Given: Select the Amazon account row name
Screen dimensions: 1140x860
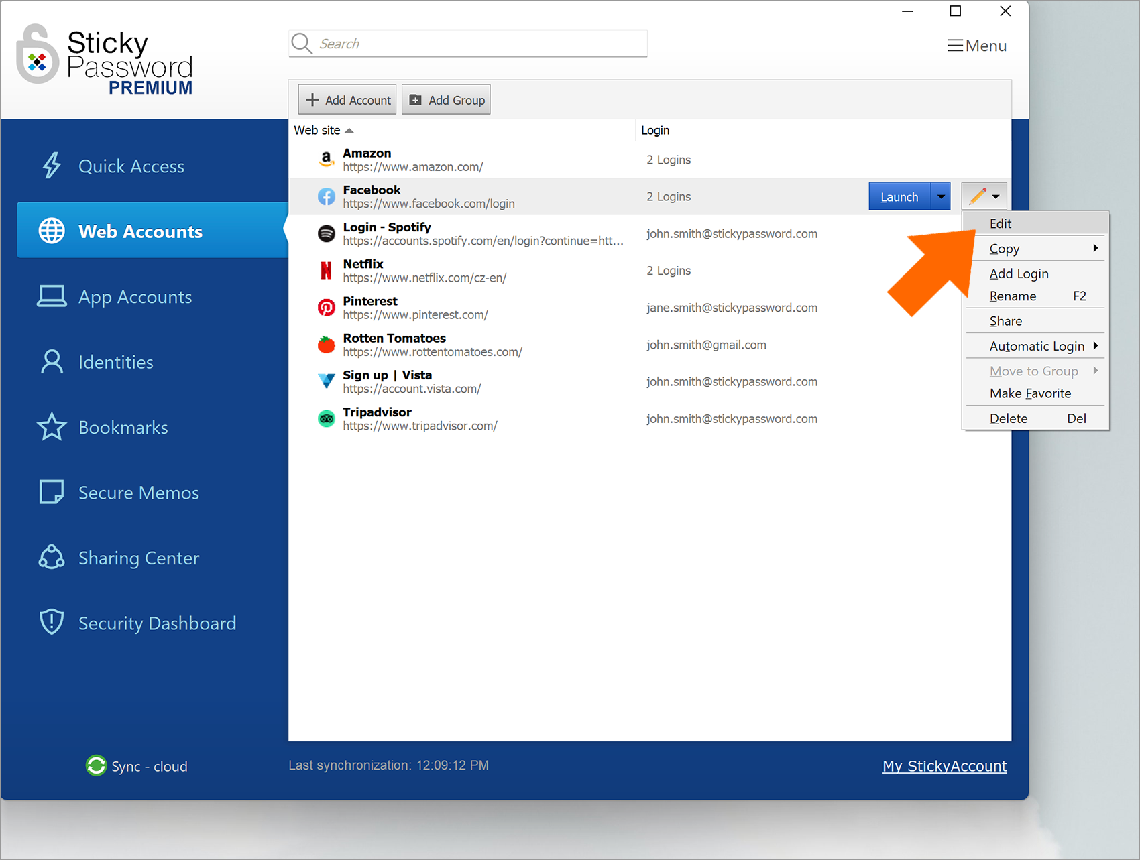Looking at the screenshot, I should [367, 153].
